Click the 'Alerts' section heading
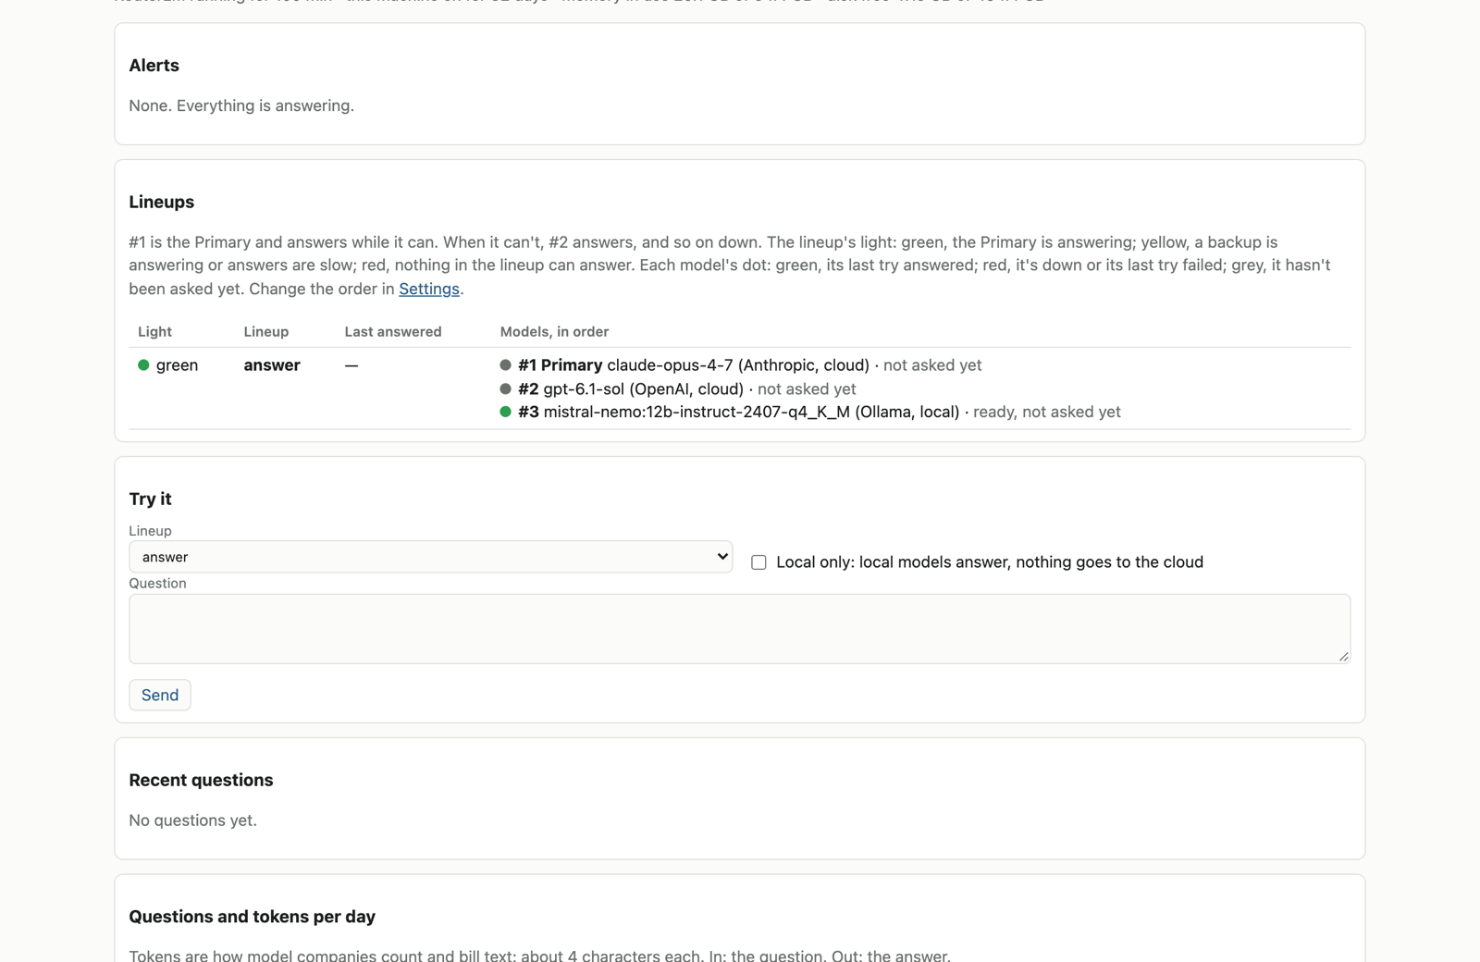This screenshot has width=1480, height=962. tap(154, 66)
